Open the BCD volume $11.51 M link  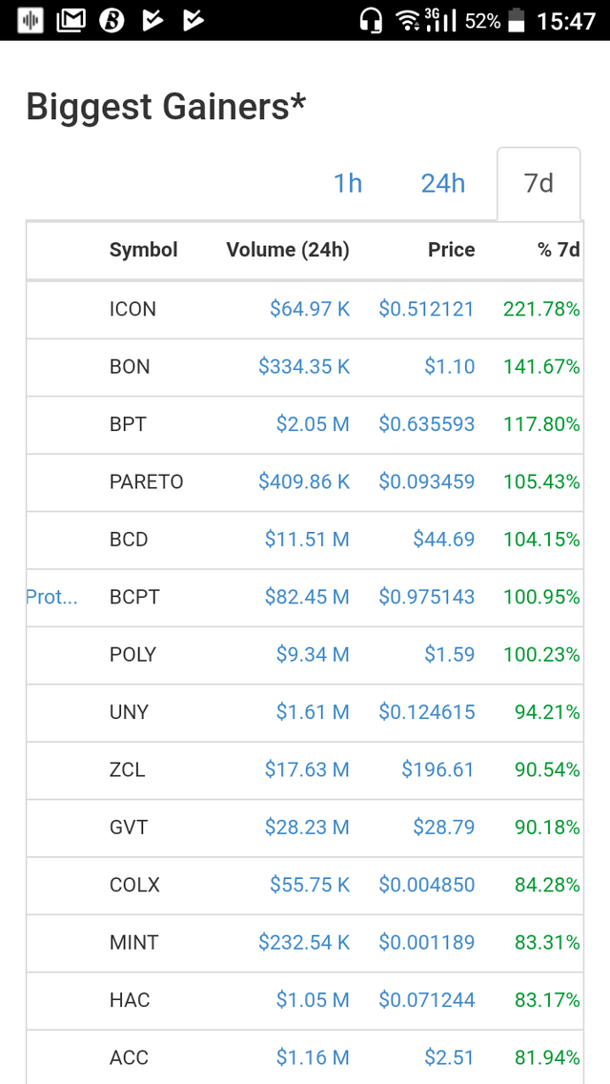tap(308, 540)
